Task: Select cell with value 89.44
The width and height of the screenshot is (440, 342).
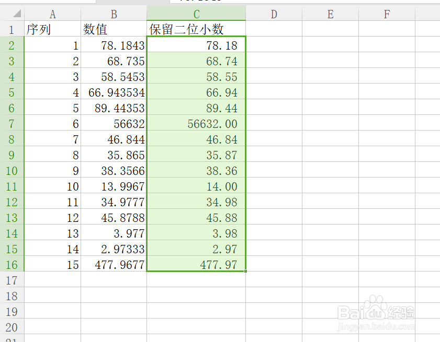Action: (x=196, y=107)
